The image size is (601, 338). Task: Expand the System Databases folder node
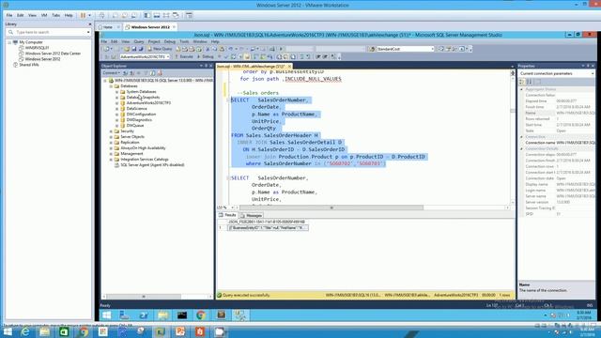[x=116, y=92]
